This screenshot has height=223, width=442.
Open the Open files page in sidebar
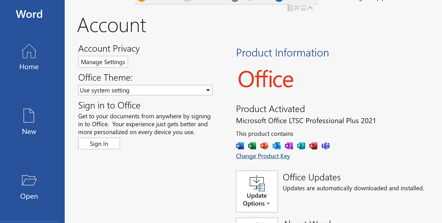(x=29, y=187)
